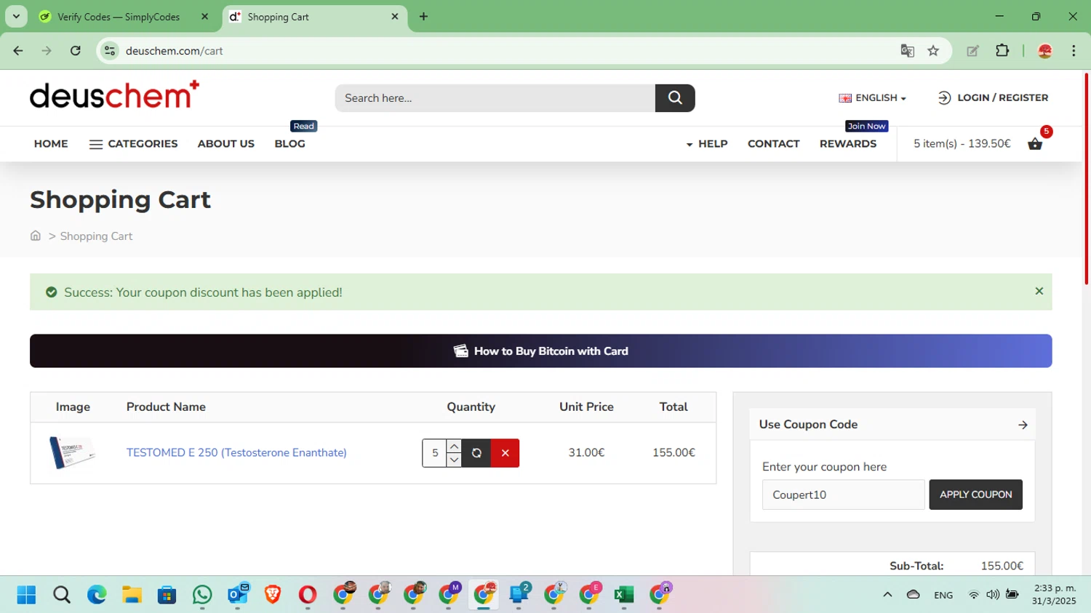Open the CATEGORIES menu
Screen dimensions: 1091x613
pyautogui.click(x=133, y=144)
